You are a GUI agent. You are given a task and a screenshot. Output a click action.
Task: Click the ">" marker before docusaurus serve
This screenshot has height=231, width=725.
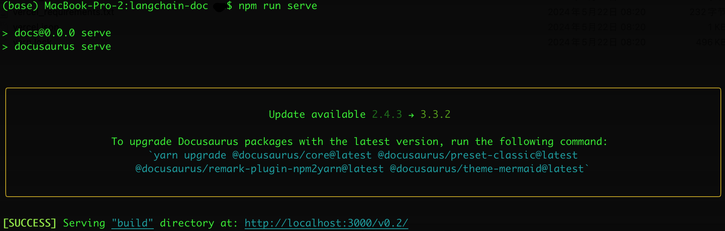(5, 47)
